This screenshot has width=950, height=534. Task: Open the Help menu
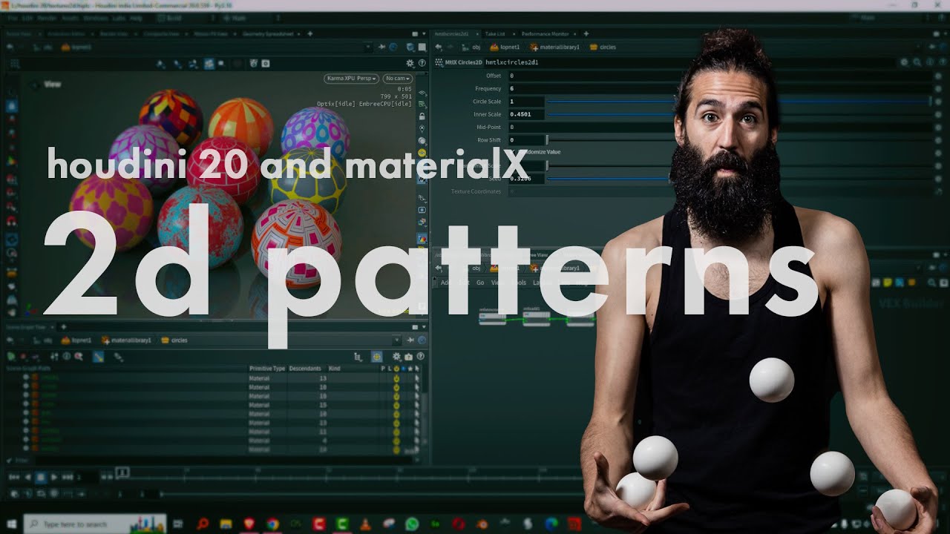coord(136,17)
